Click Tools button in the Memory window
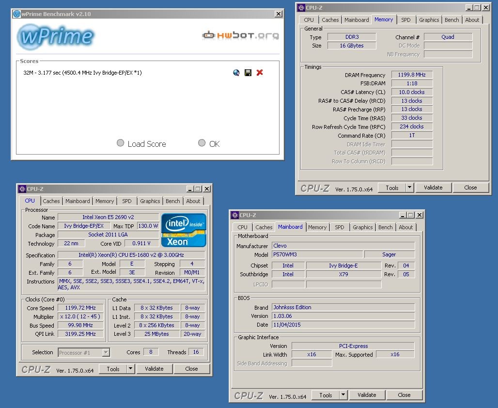The image size is (498, 408). point(392,188)
